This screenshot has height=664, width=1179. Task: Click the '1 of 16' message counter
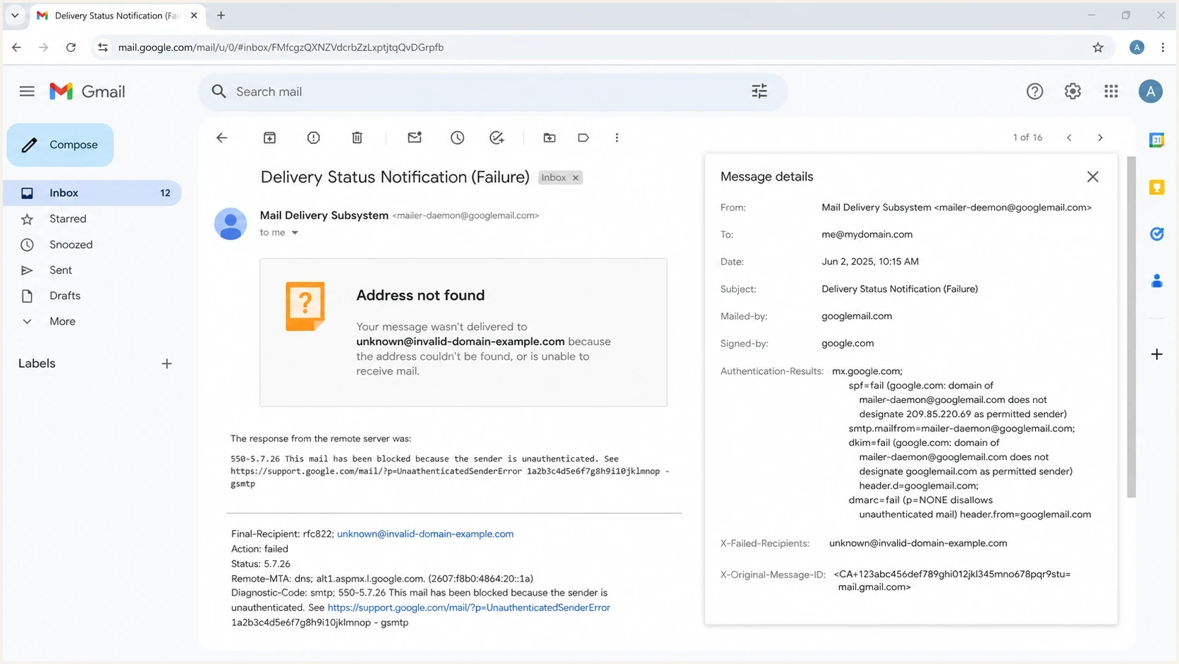click(x=1027, y=138)
